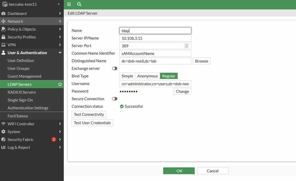Click the search magnifier icon

click(x=79, y=4)
